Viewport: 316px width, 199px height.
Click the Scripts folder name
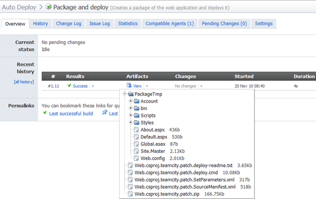148,116
